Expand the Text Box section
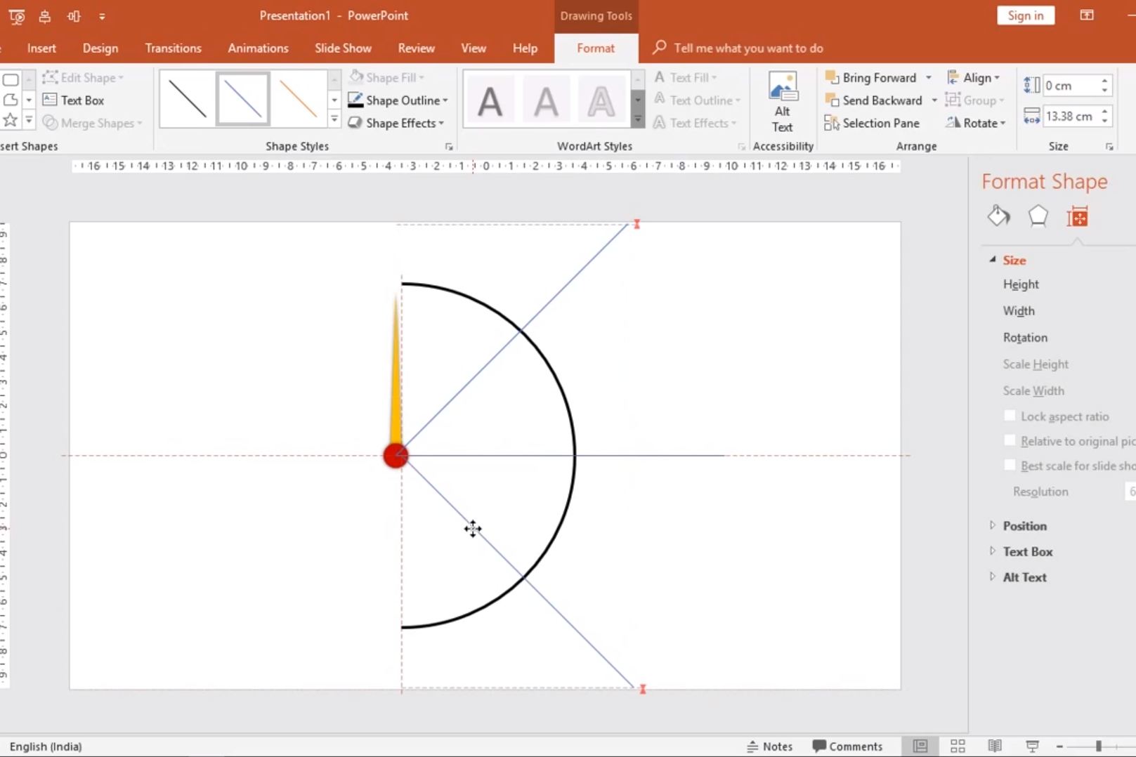Image resolution: width=1136 pixels, height=757 pixels. (x=1027, y=552)
